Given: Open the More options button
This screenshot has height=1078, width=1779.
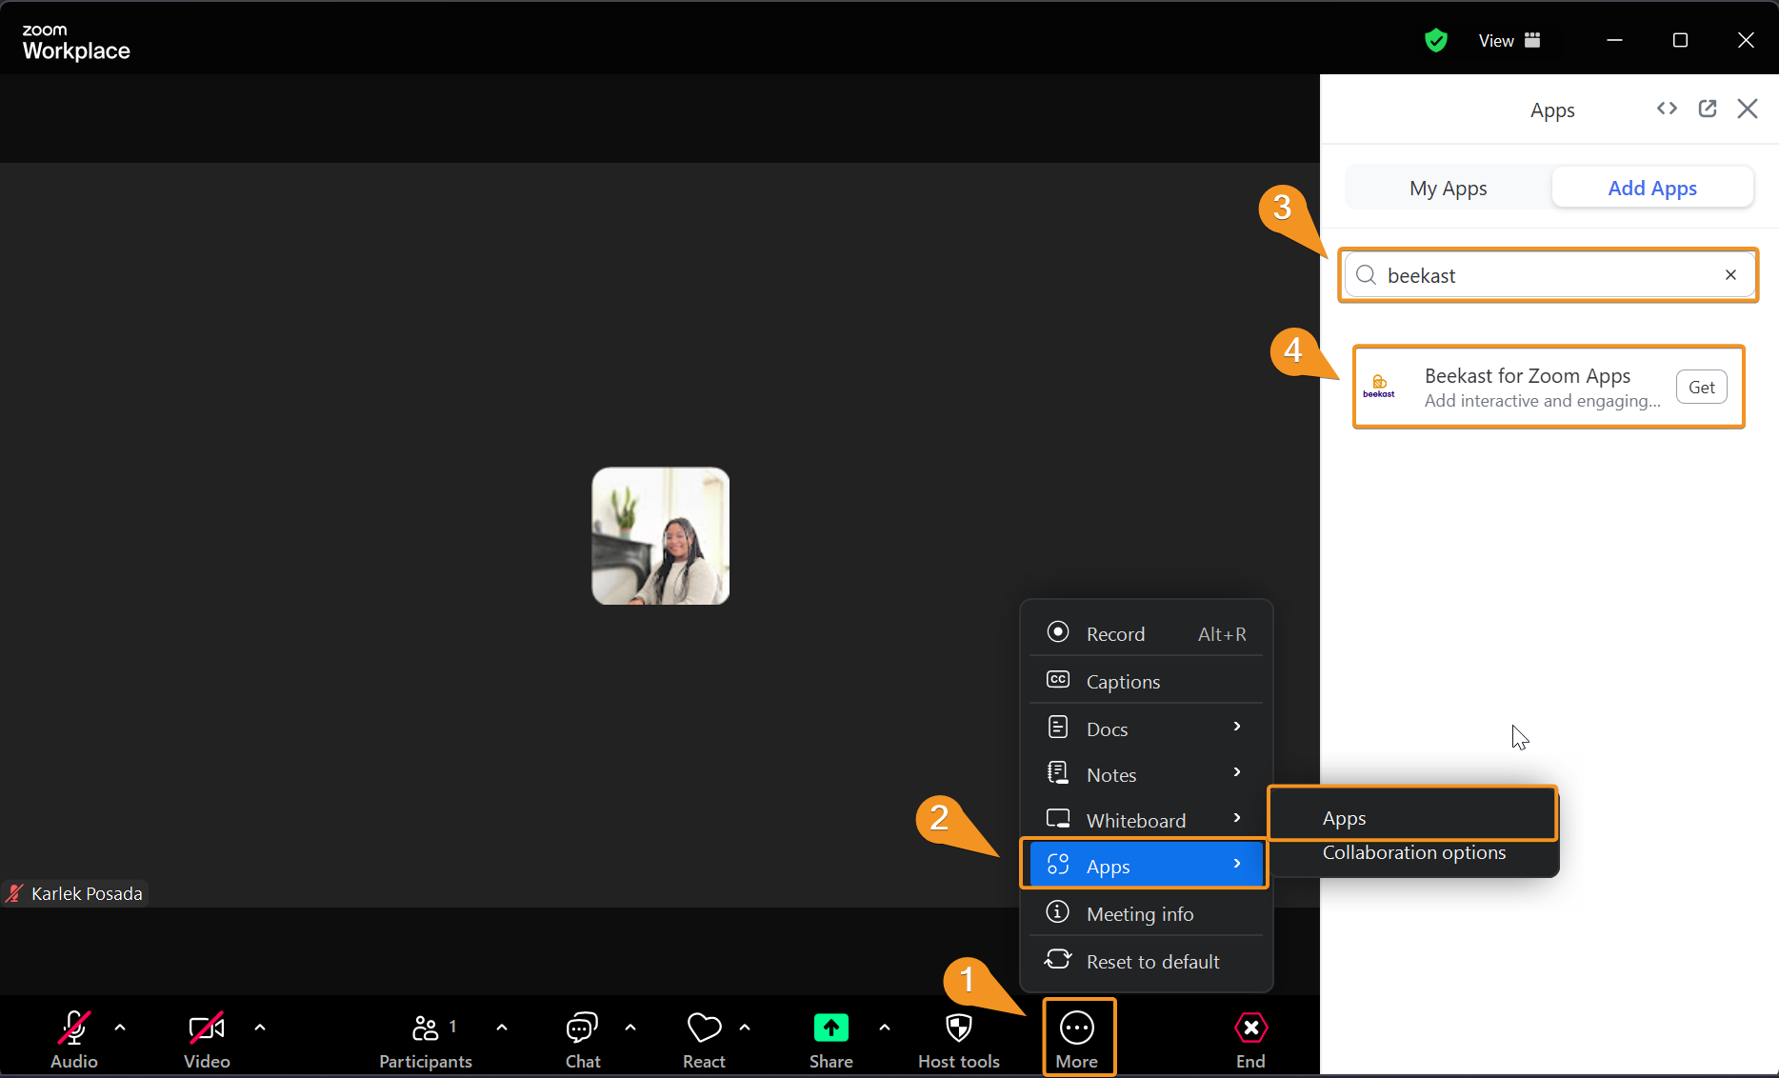Looking at the screenshot, I should pos(1077,1040).
